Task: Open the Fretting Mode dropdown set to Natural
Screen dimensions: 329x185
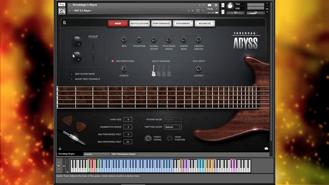Action: tap(173, 127)
